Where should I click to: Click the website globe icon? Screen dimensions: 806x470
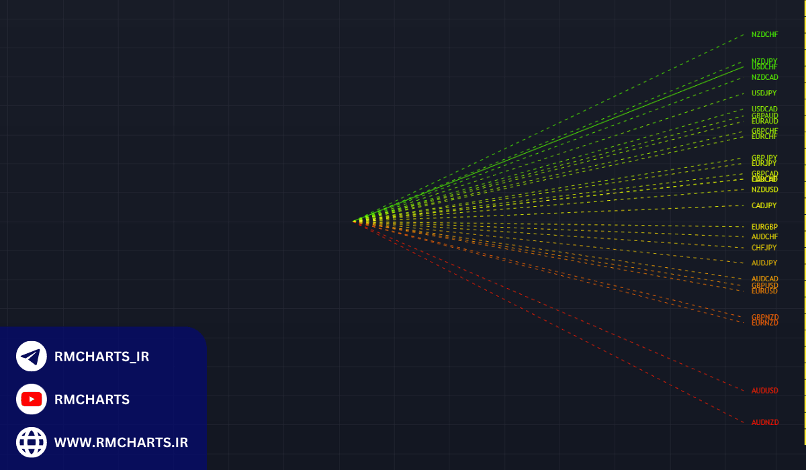tap(31, 442)
